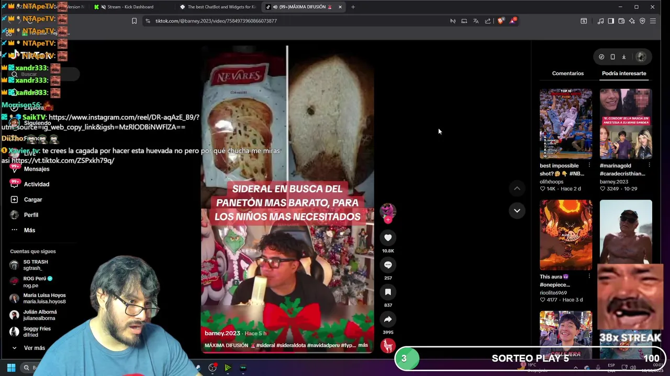
Task: Bookmark this page in browser address bar
Action: tap(134, 21)
